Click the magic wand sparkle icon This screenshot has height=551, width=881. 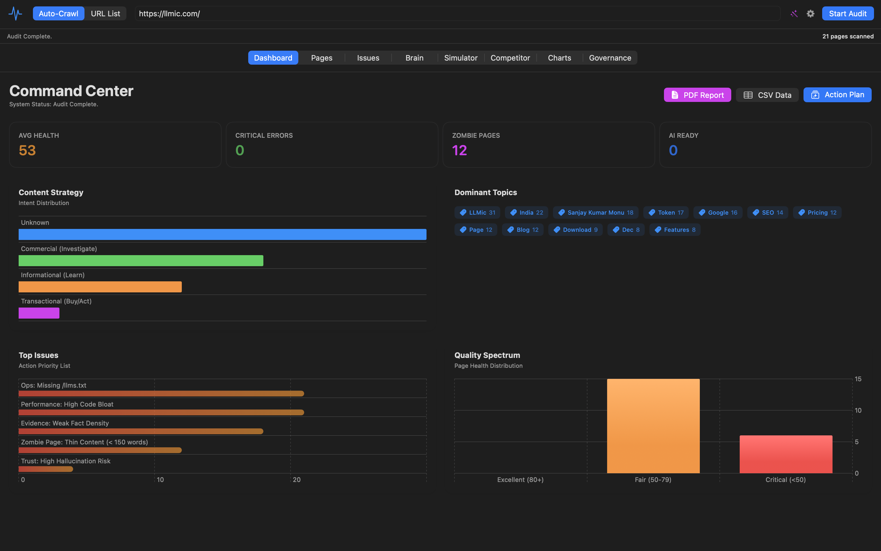(794, 14)
